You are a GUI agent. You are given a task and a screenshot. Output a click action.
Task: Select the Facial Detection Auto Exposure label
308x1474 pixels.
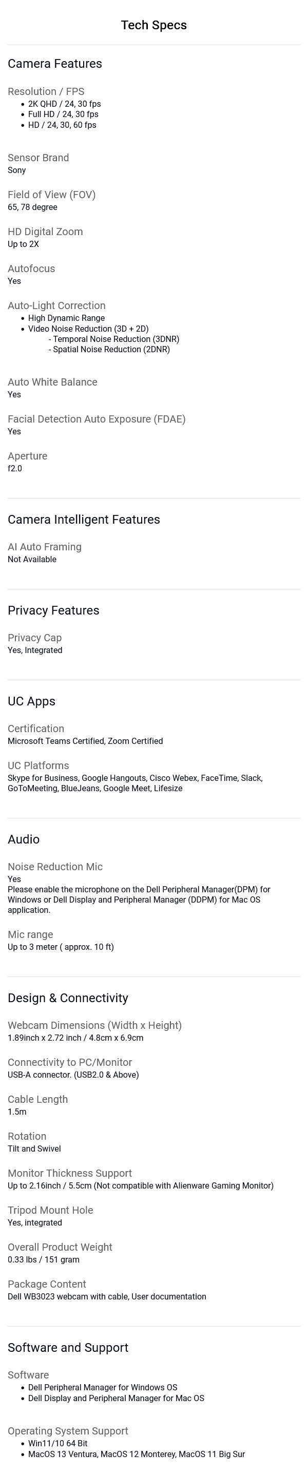(97, 419)
